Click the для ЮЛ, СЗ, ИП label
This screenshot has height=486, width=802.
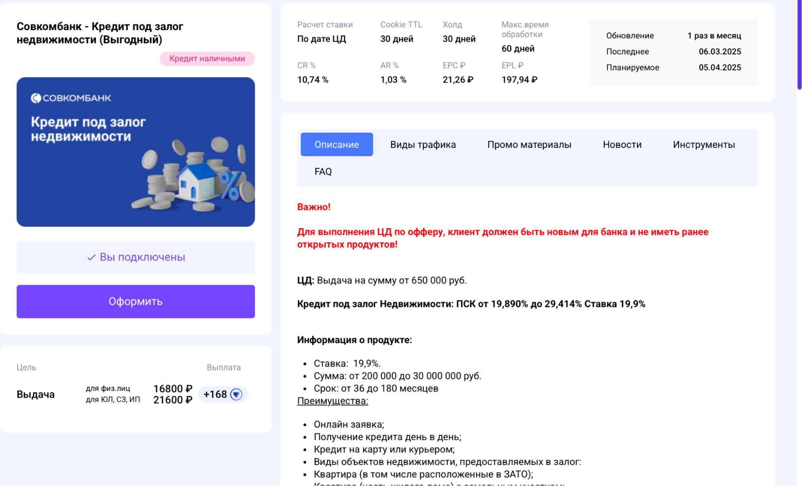113,400
